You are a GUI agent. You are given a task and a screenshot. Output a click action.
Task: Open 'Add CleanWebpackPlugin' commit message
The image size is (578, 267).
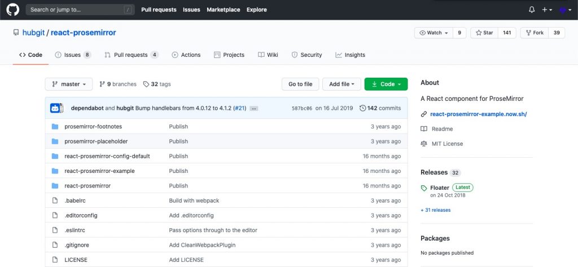(x=203, y=245)
